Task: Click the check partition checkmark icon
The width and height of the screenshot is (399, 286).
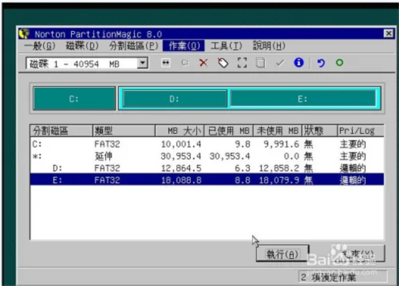Action: (x=280, y=63)
